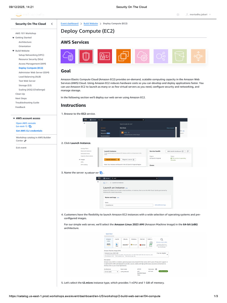227x303 pixels.
Task: Collapse the Security On The Cloud sidebar
Action: (52, 24)
